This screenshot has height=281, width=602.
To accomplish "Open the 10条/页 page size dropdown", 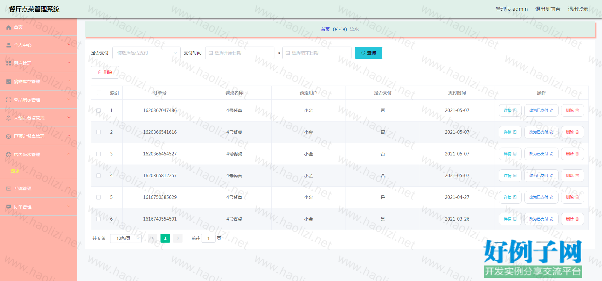I will click(126, 239).
